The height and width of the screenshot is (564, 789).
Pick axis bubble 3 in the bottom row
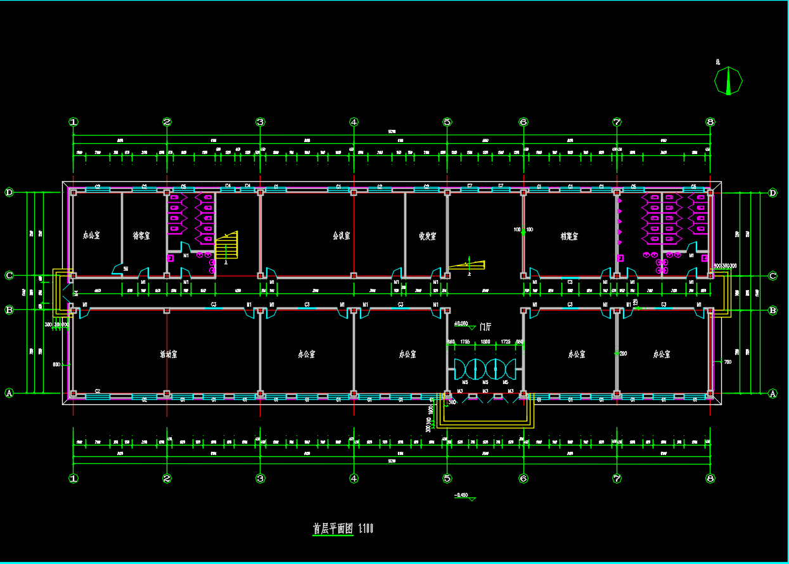click(260, 478)
